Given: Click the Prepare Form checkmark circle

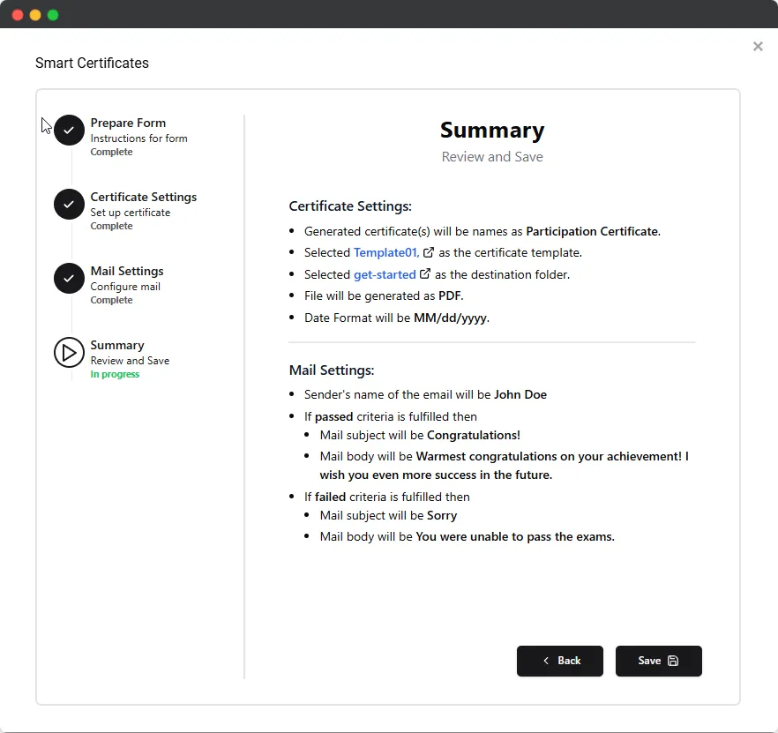Looking at the screenshot, I should tap(69, 130).
